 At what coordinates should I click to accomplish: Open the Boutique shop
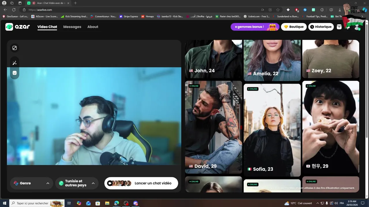[294, 27]
